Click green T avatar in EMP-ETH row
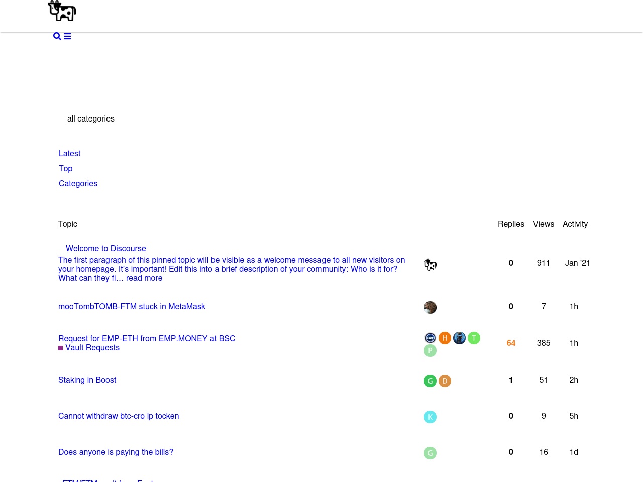This screenshot has height=482, width=643. (474, 338)
